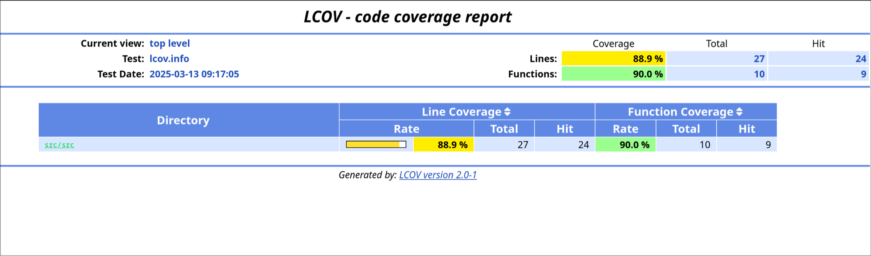
Task: Click the Hit subheader under Function Coverage
Action: click(746, 129)
